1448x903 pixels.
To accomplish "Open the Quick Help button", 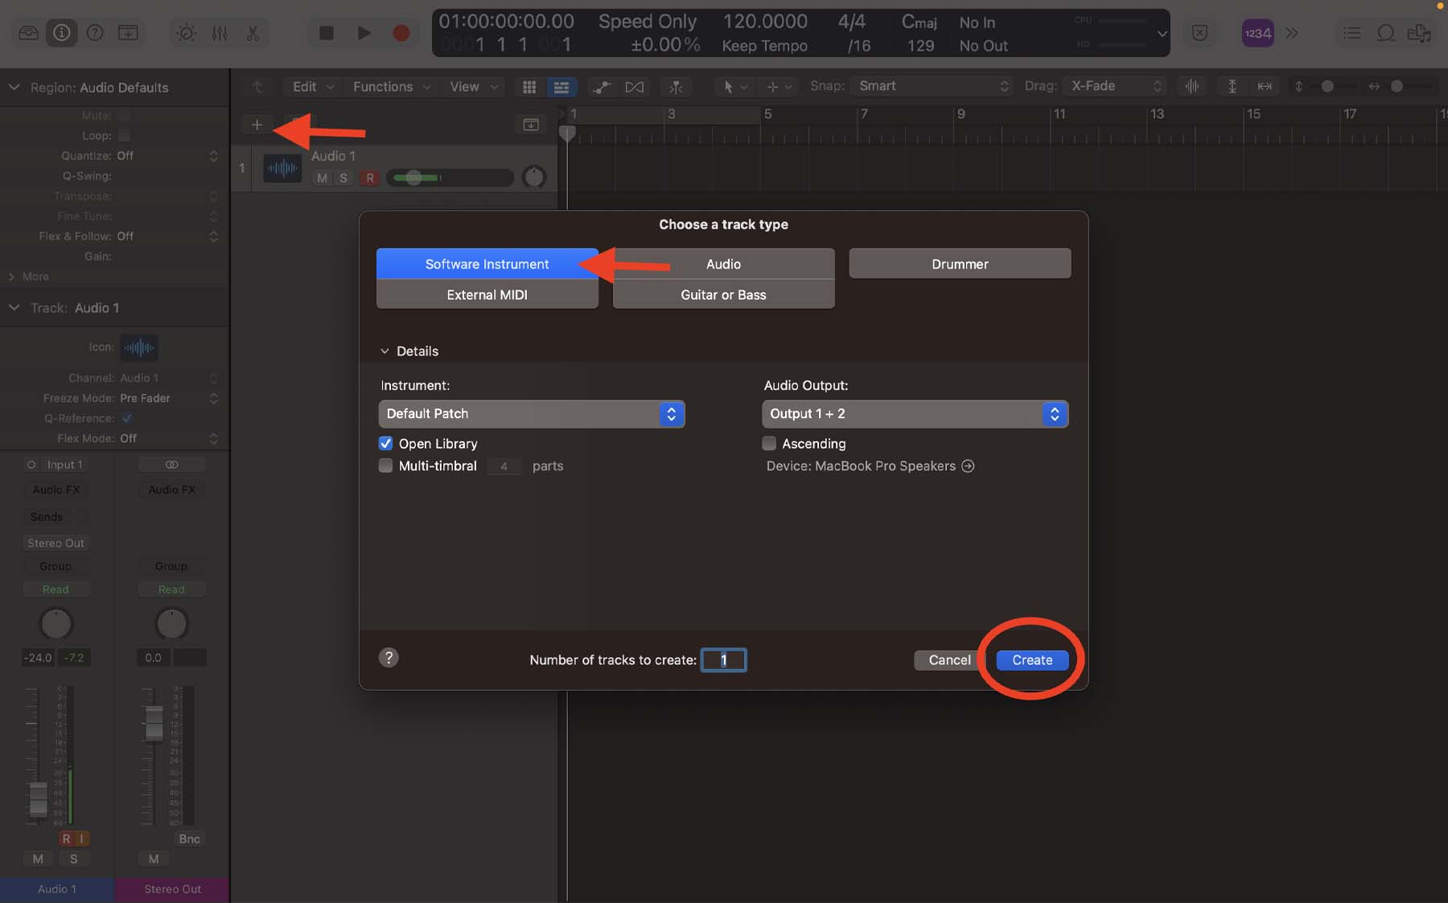I will pyautogui.click(x=95, y=33).
